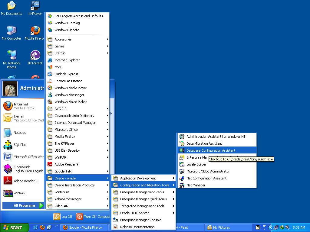Open Oracle HTTP Server menu
The image size is (310, 232).
pos(143,213)
